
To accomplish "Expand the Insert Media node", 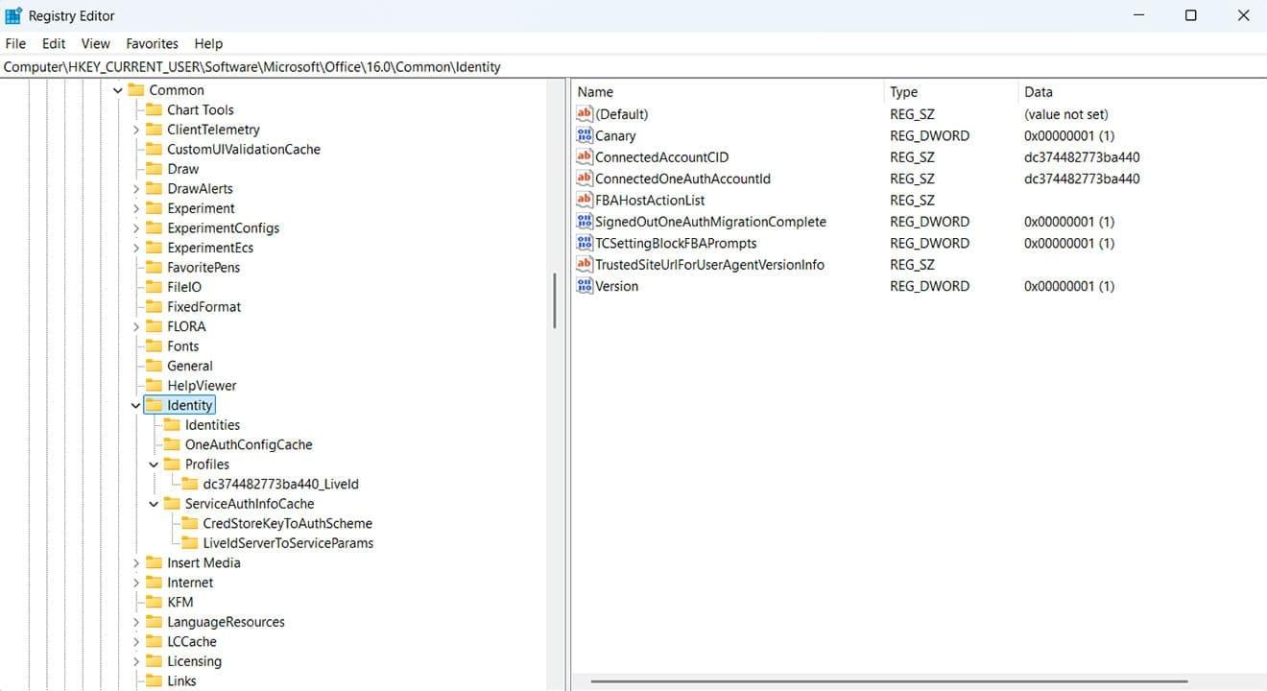I will pyautogui.click(x=134, y=562).
